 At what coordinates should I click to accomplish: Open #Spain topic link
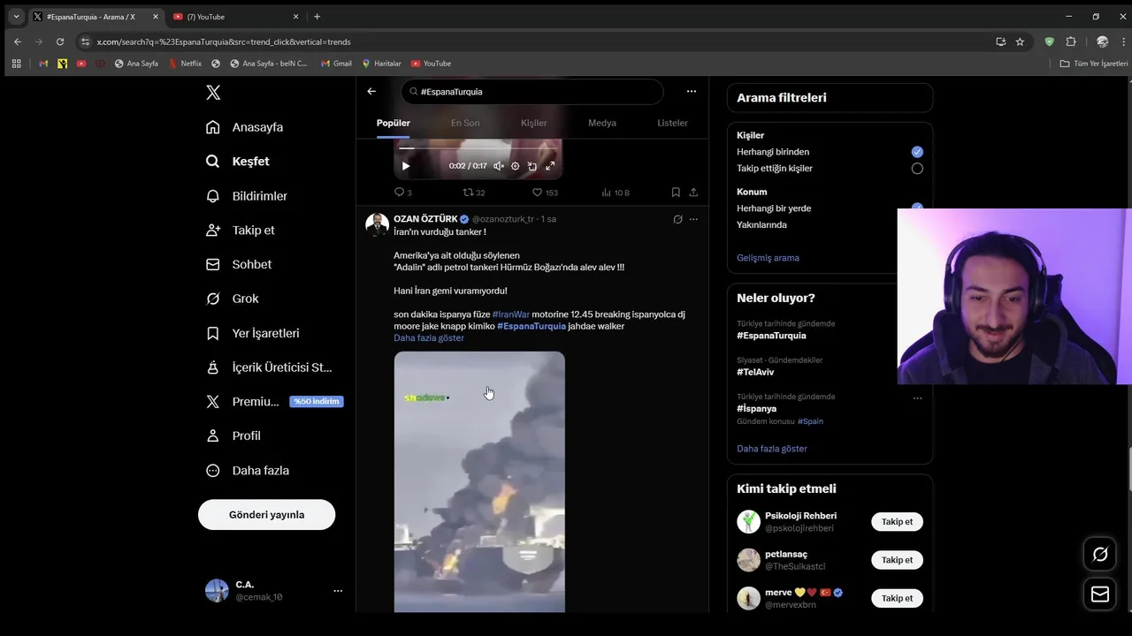810,421
